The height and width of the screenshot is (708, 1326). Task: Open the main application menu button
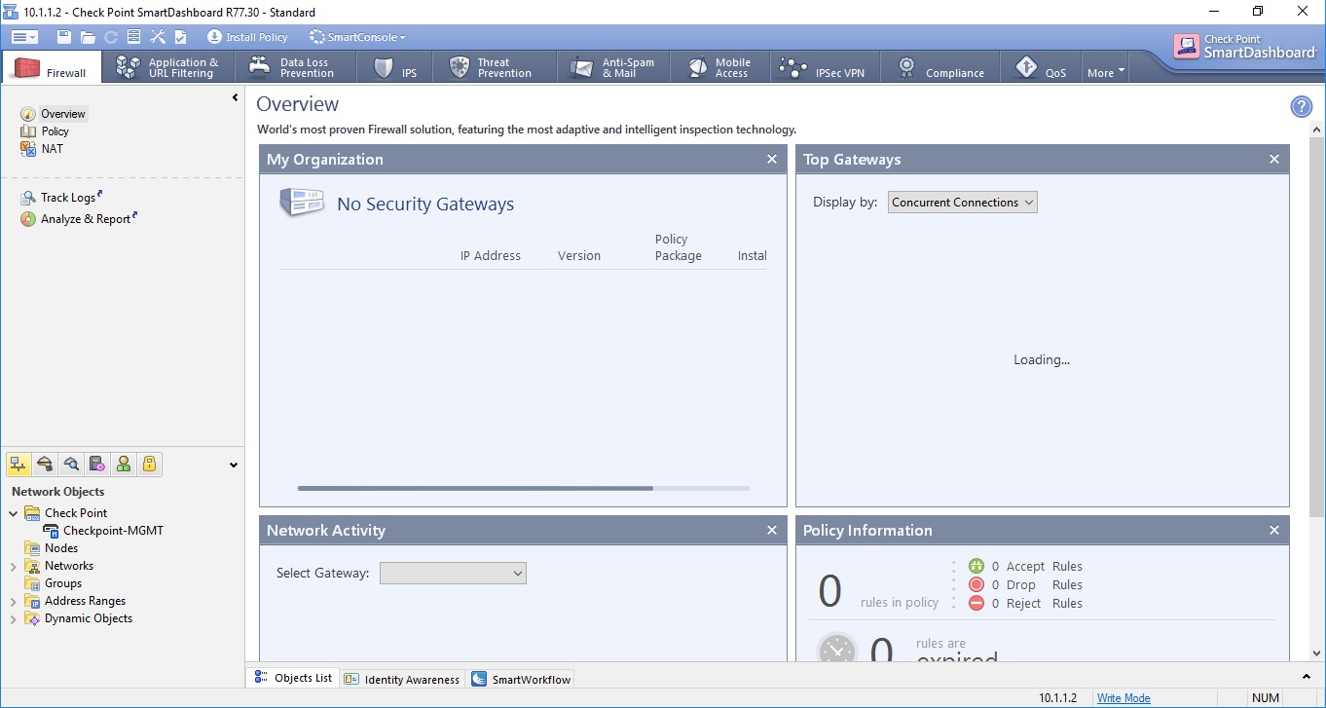[24, 37]
